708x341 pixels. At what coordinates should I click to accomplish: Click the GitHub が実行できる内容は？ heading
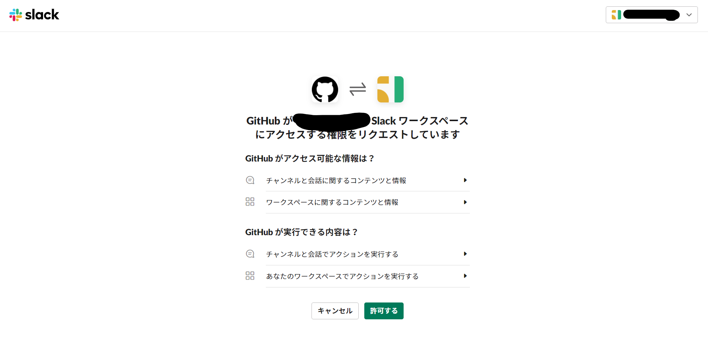[x=301, y=232]
